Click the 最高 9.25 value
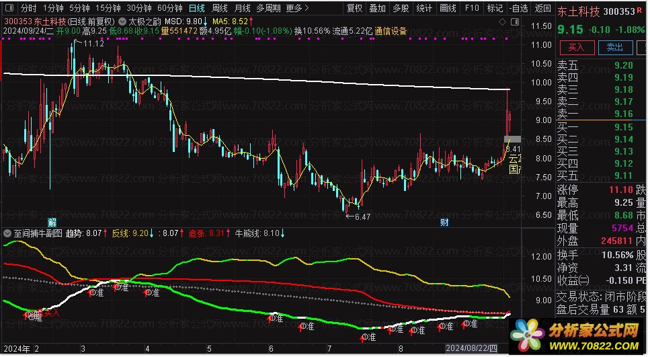This screenshot has width=650, height=357. click(x=624, y=203)
